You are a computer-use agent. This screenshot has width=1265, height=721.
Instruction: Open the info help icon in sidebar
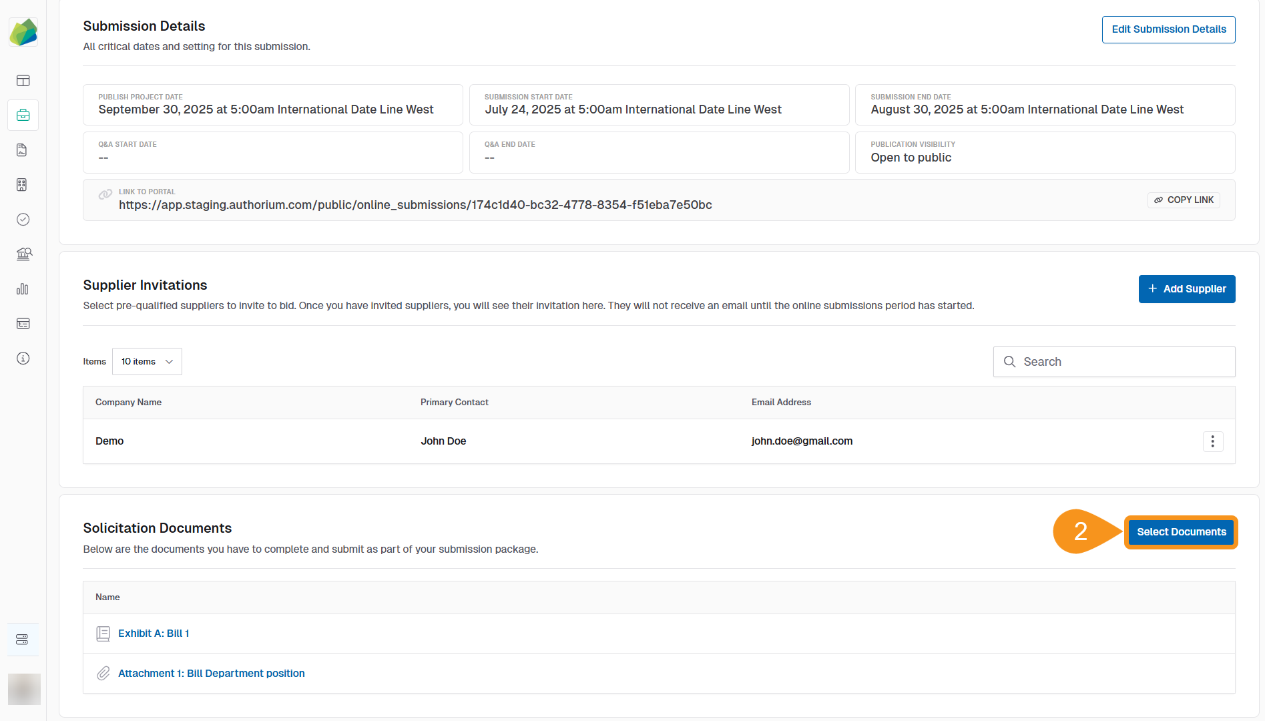point(23,358)
